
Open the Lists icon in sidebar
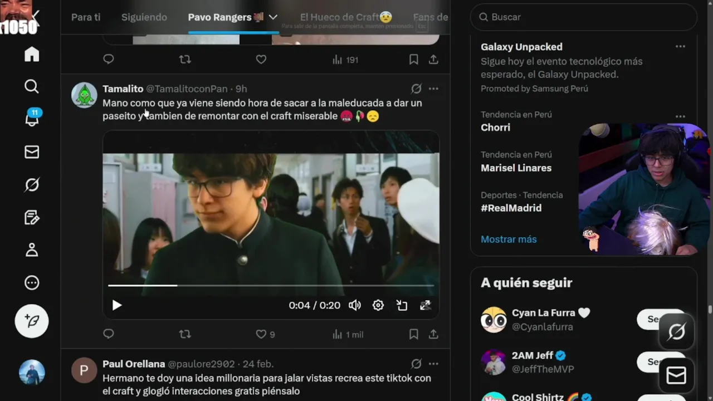click(32, 217)
